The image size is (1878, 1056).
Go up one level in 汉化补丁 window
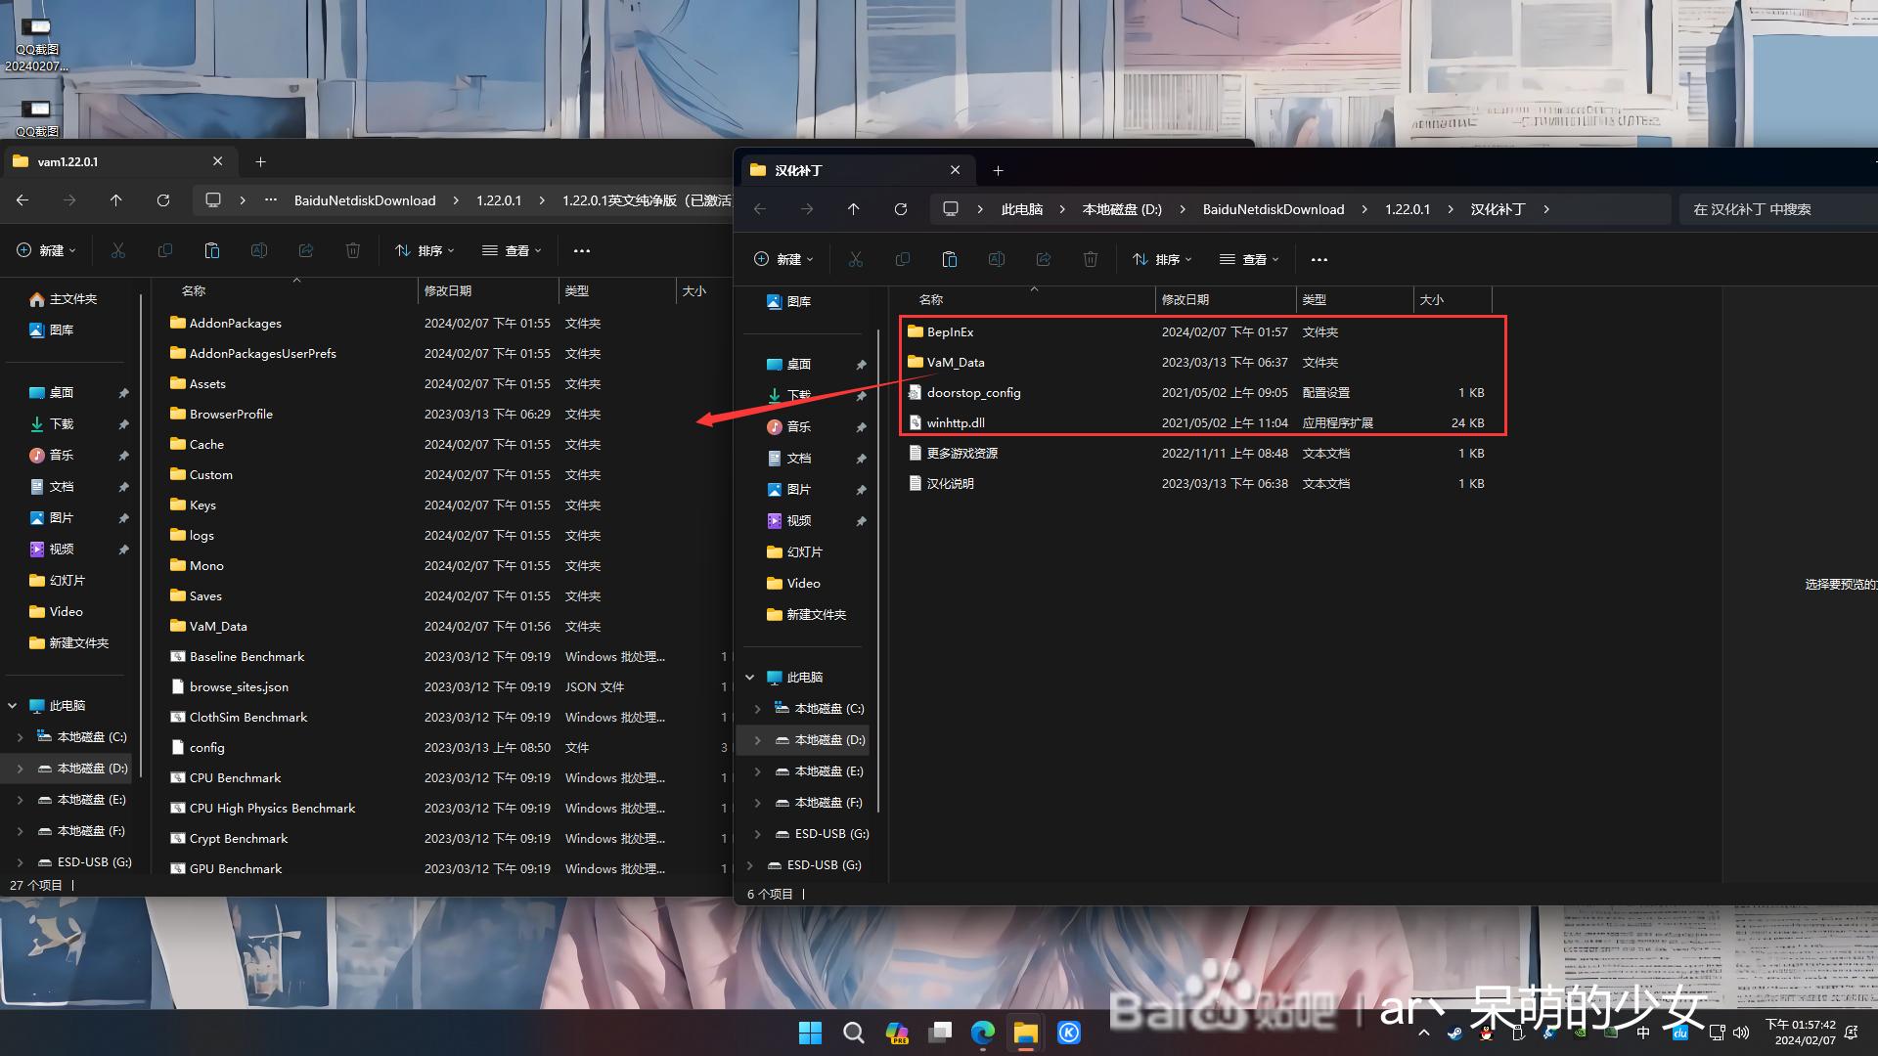coord(854,209)
